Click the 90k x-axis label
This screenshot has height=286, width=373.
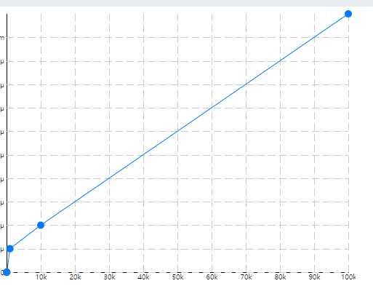click(315, 277)
